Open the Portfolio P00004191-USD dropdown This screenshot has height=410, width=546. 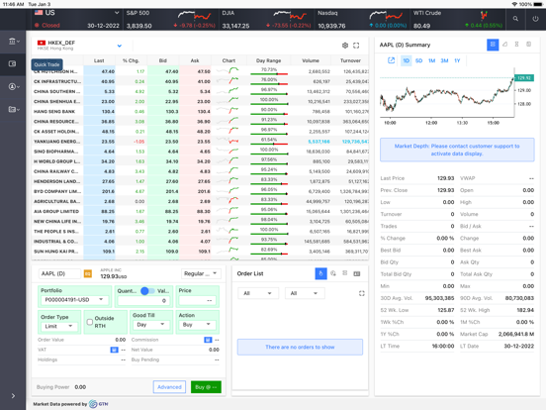pos(74,300)
